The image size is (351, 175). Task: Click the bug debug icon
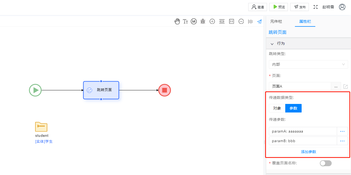203,22
